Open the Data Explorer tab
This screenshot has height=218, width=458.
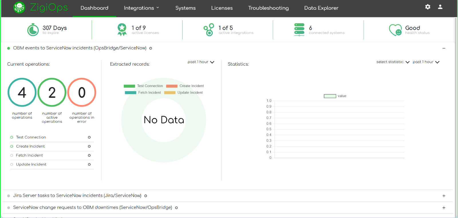click(321, 8)
